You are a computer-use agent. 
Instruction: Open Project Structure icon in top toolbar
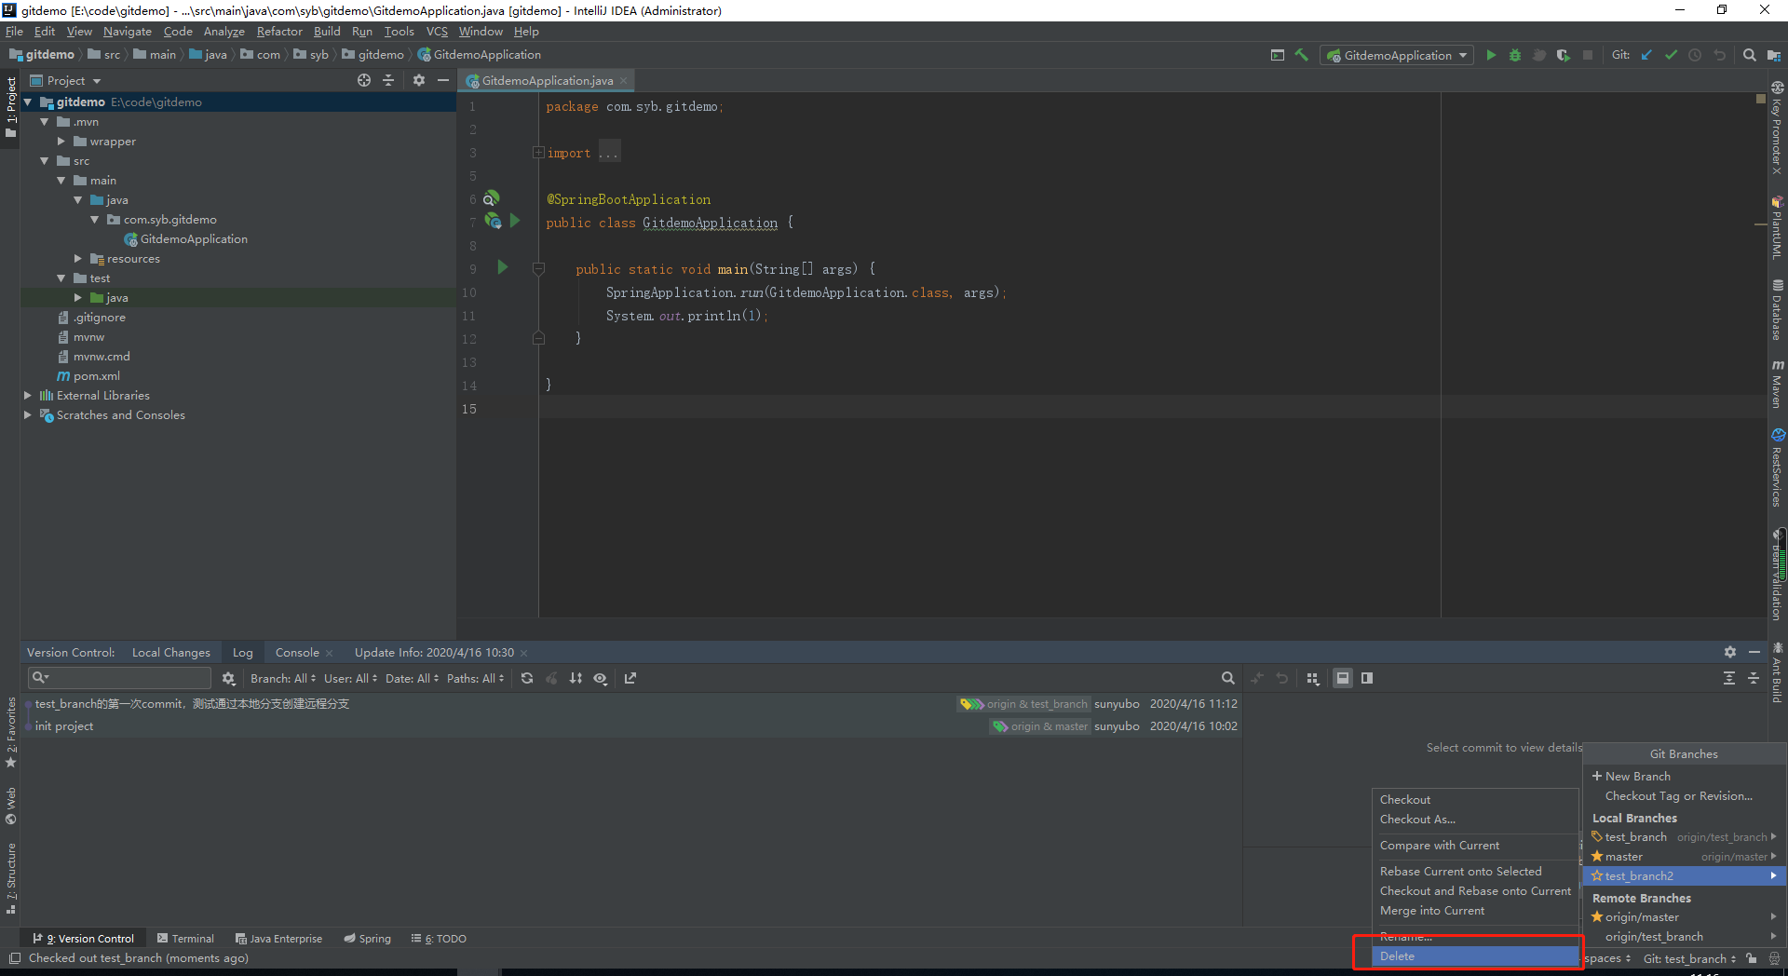point(1774,55)
